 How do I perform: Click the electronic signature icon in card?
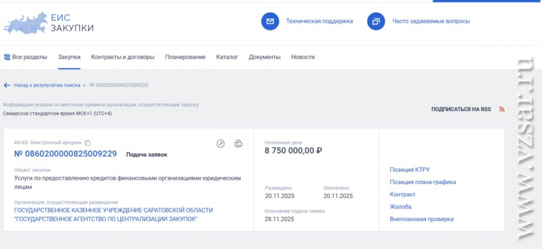(221, 143)
